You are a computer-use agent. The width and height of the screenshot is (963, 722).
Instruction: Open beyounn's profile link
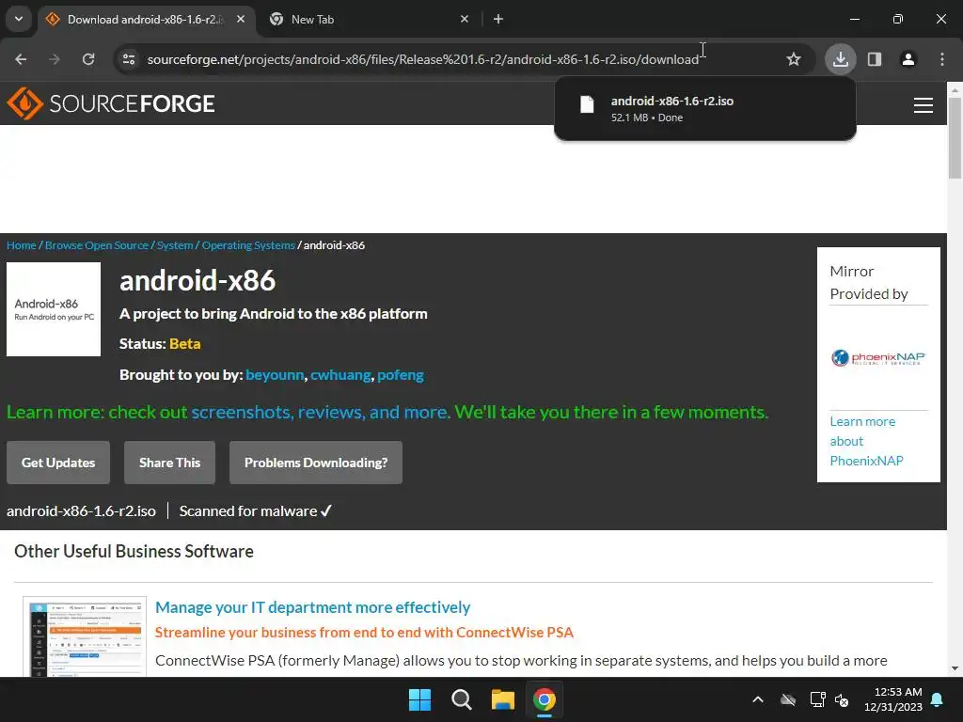click(275, 374)
